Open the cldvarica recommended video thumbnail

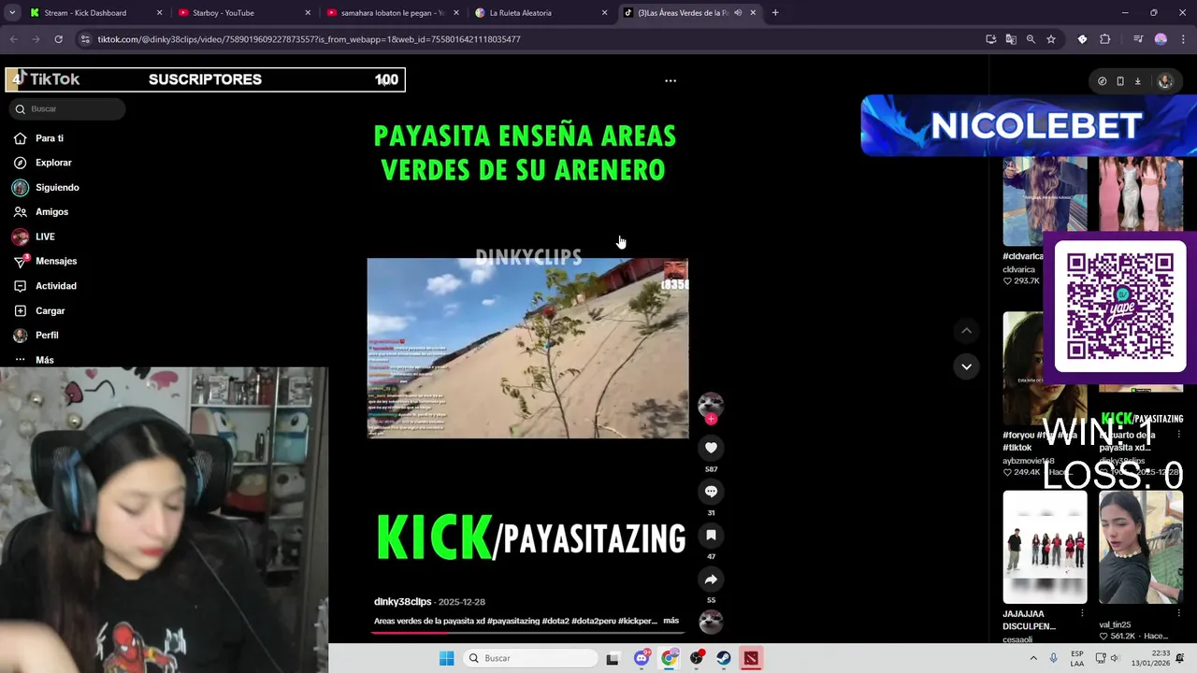tap(1045, 201)
